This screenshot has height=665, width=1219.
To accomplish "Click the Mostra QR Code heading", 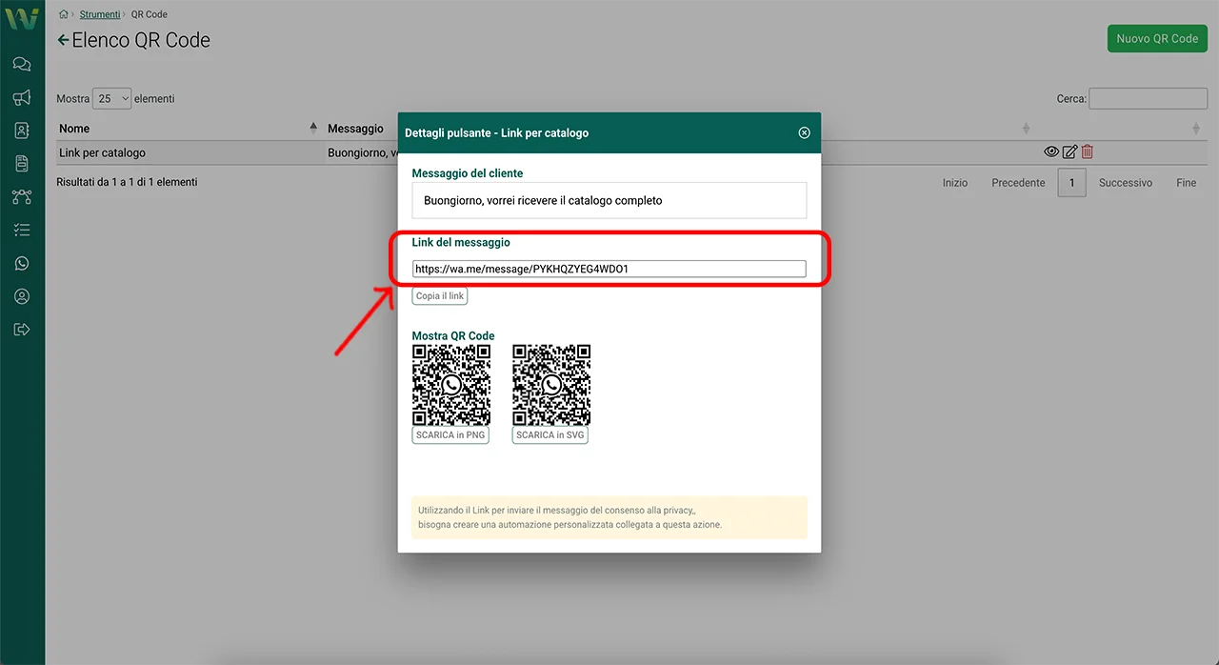I will (x=453, y=336).
